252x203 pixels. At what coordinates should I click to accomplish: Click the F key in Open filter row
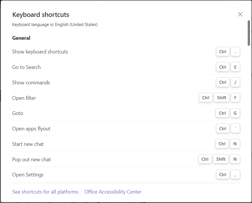point(235,97)
